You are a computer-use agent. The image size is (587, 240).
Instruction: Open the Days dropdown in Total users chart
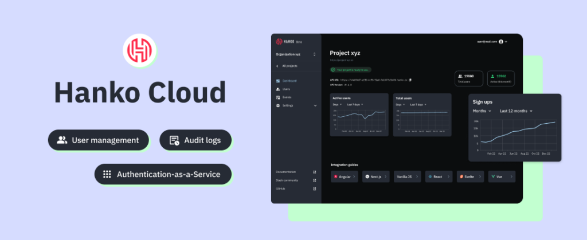(x=400, y=105)
